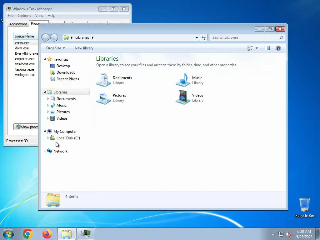This screenshot has height=240, width=320.
Task: Launch Google Chrome from taskbar
Action: (28, 234)
